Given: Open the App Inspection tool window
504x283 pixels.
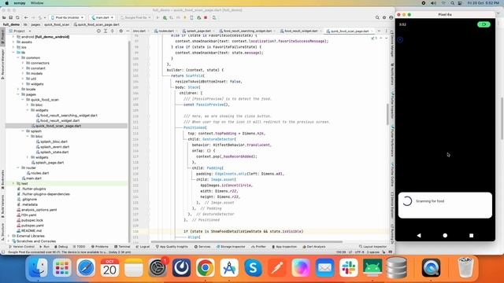Looking at the screenshot, I should tap(284, 247).
